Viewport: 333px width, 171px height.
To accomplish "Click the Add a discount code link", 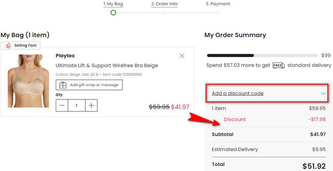I will click(x=238, y=94).
